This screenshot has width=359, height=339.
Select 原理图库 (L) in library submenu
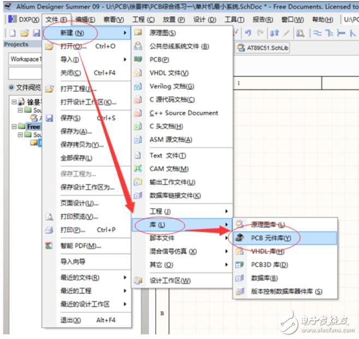(285, 225)
